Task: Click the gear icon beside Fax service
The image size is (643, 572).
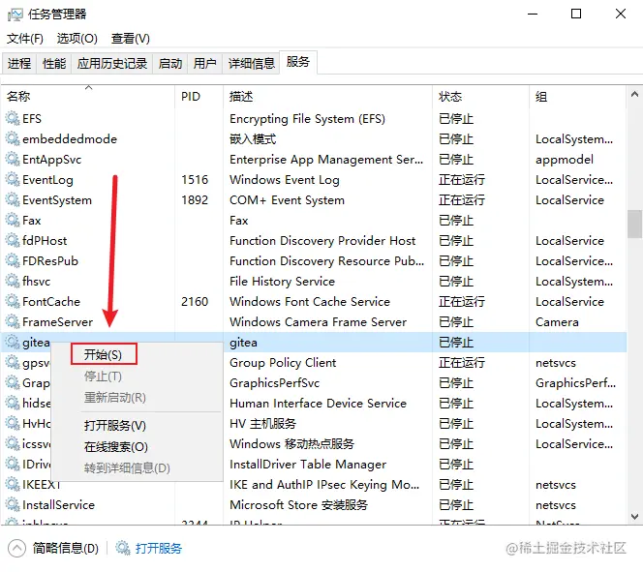Action: (13, 221)
